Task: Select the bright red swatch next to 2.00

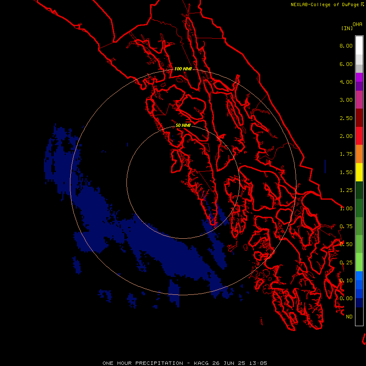Action: point(359,136)
